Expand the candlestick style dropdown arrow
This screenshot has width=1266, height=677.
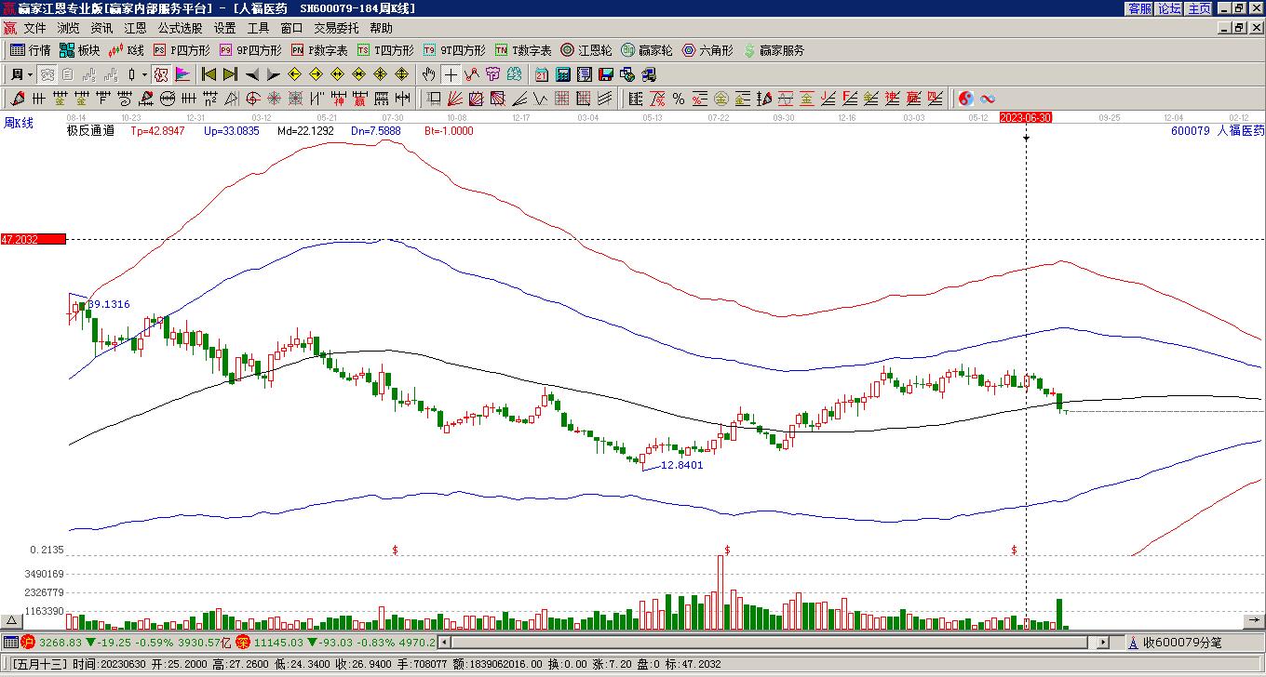click(144, 74)
